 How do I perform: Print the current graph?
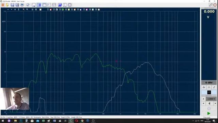coord(22,5)
